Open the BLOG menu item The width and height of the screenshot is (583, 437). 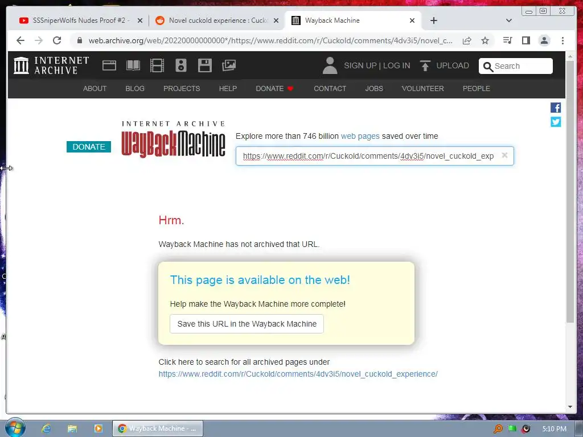coord(135,88)
